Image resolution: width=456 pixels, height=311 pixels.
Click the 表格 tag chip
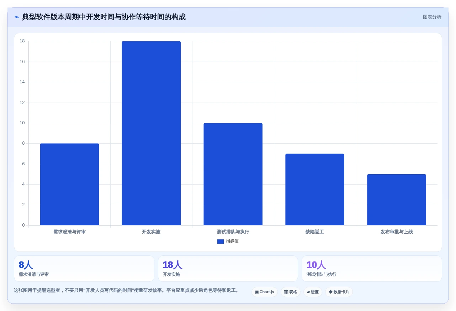click(x=291, y=292)
